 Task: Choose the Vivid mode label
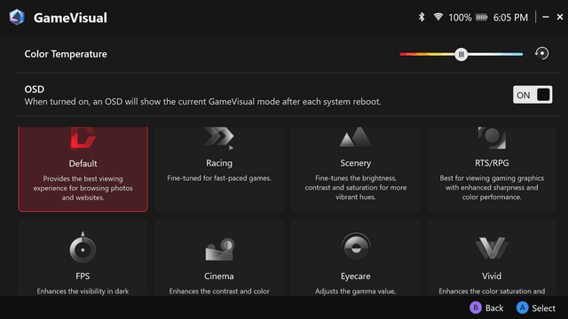pos(492,276)
